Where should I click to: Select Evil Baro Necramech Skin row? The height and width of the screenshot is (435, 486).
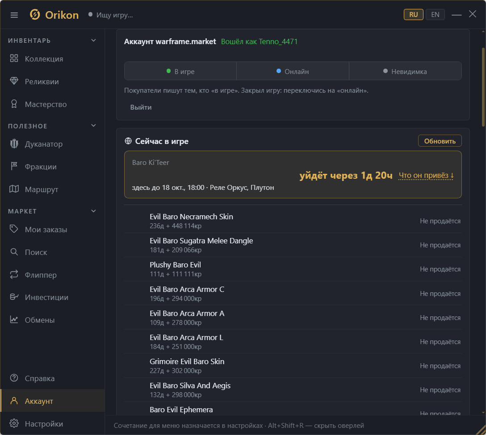(x=293, y=221)
